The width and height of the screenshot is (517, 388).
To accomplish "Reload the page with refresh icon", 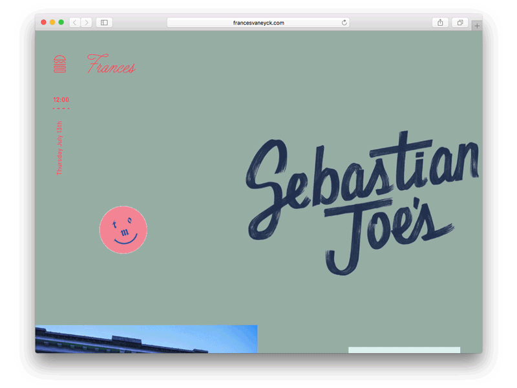I will coord(344,23).
